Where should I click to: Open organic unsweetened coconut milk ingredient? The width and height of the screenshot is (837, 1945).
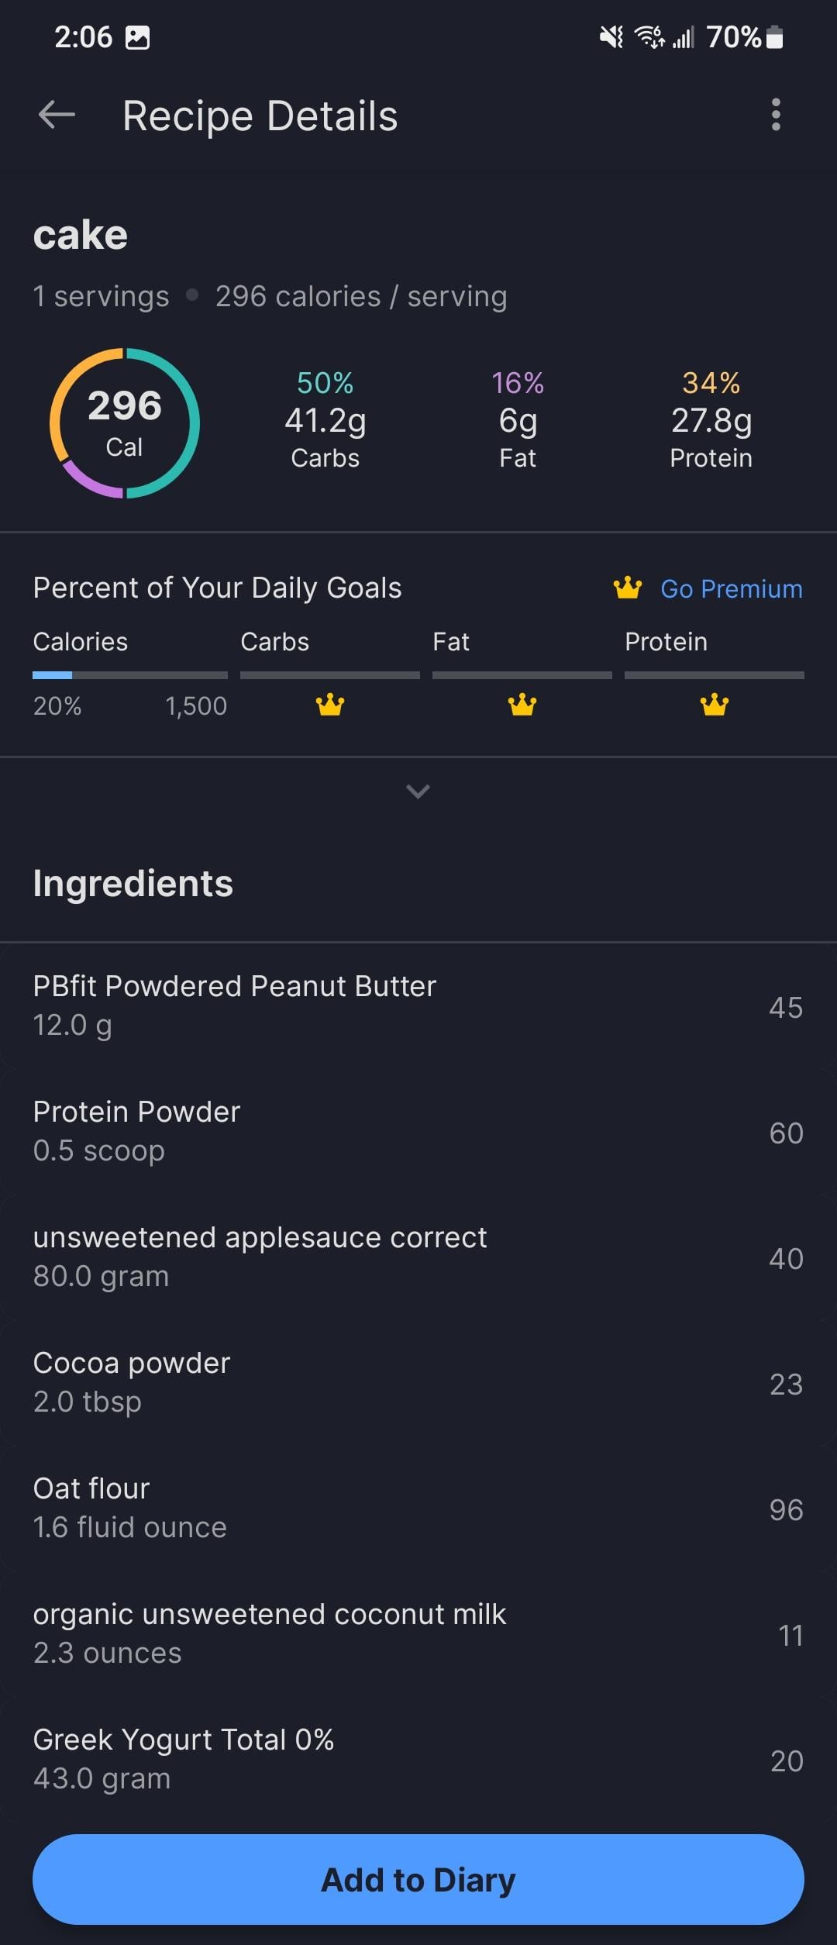[418, 1634]
